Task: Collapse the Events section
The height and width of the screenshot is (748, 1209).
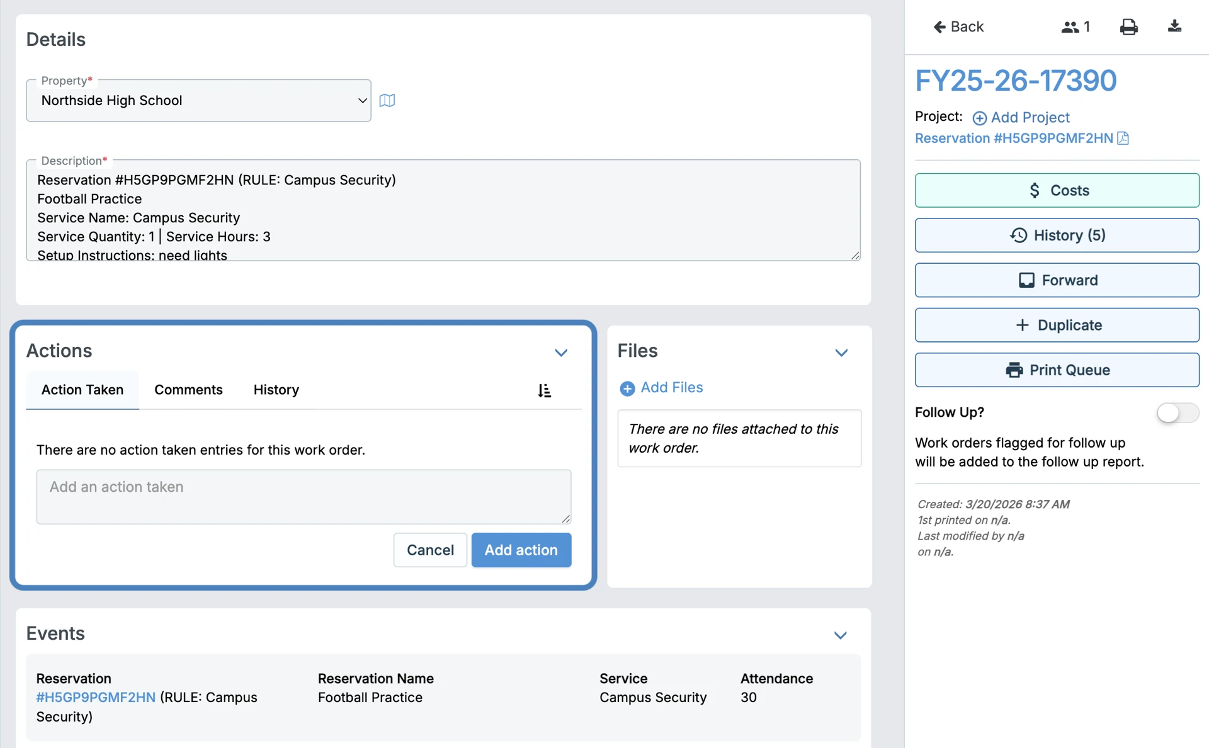Action: click(840, 635)
